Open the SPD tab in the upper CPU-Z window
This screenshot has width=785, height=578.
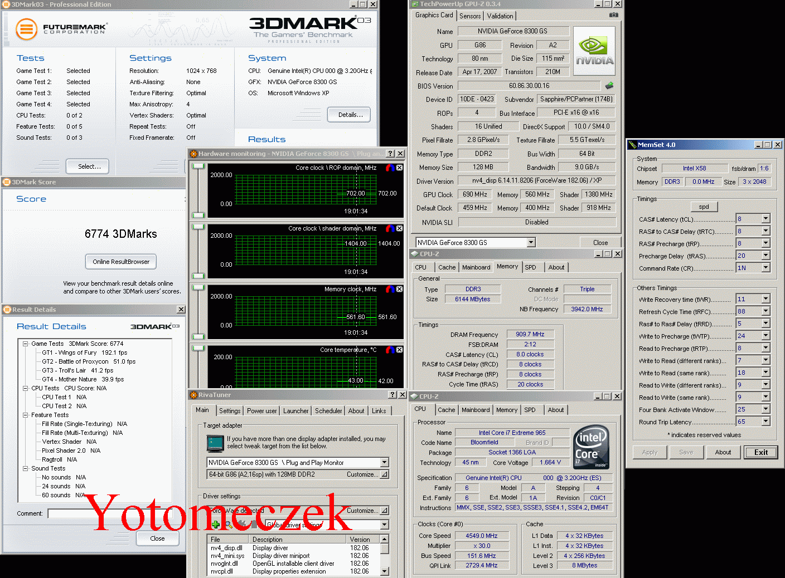click(530, 267)
